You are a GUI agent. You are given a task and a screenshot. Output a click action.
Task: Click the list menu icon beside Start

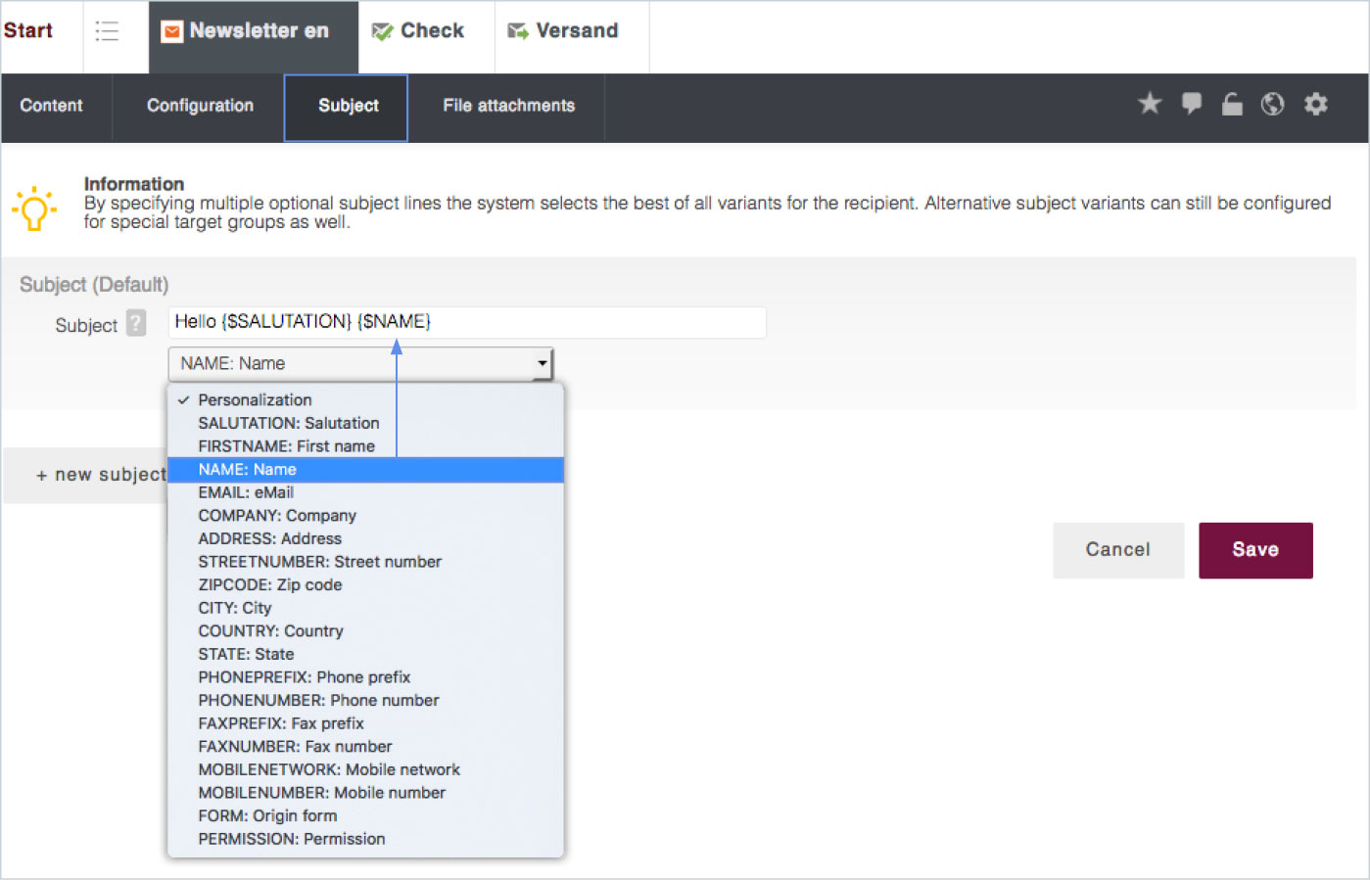(107, 31)
